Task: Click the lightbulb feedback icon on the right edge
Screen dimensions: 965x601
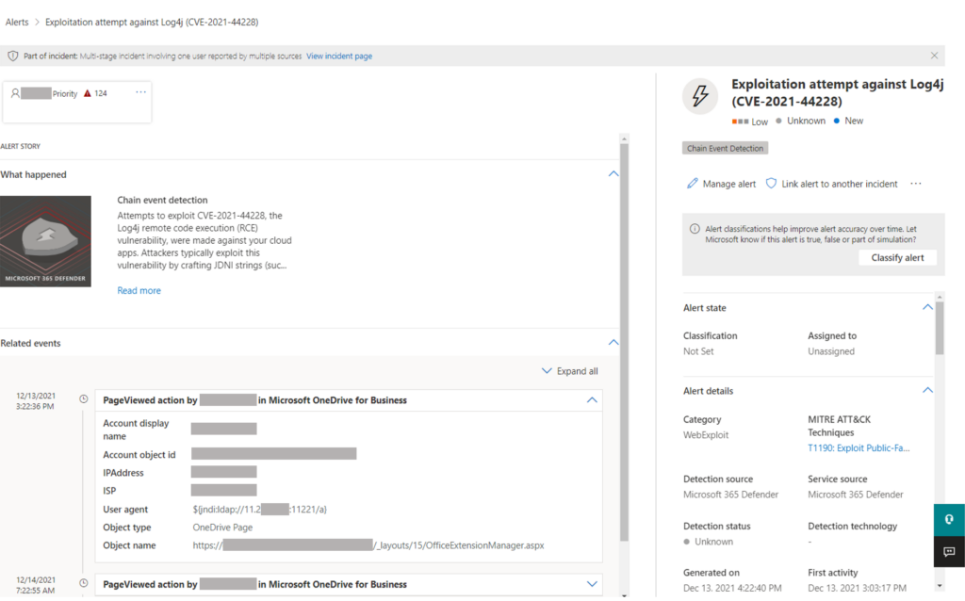Action: [x=949, y=519]
